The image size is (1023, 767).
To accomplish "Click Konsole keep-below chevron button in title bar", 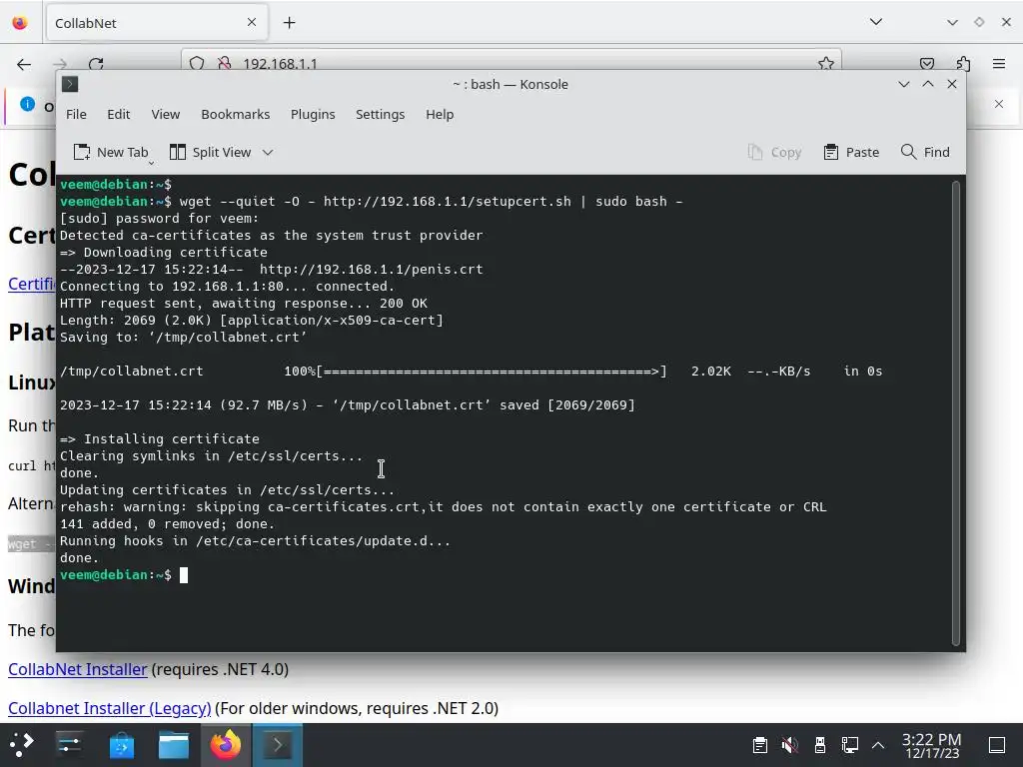I will (903, 84).
